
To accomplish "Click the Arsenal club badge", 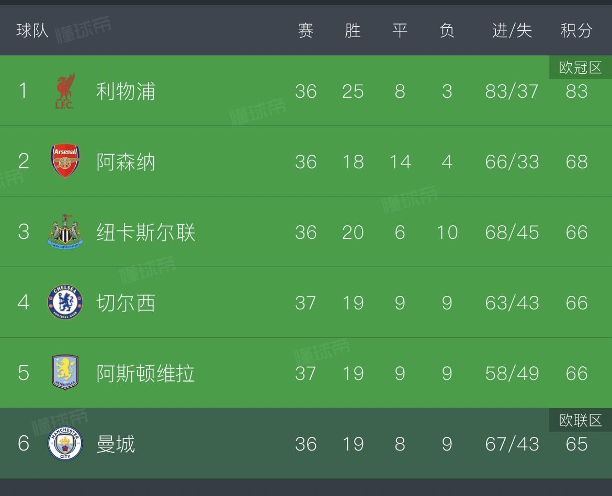I will pos(65,160).
